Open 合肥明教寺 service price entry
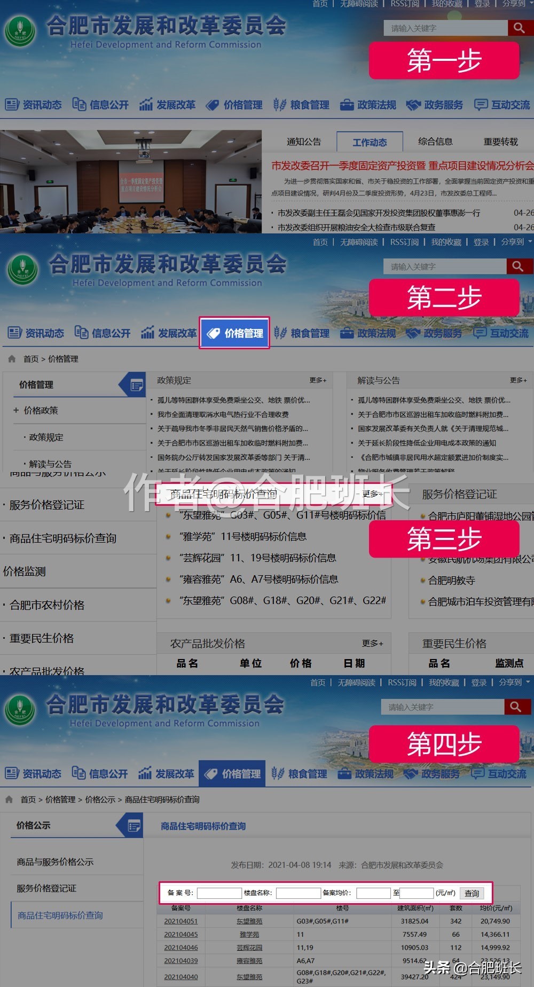The width and height of the screenshot is (534, 987). tap(452, 581)
